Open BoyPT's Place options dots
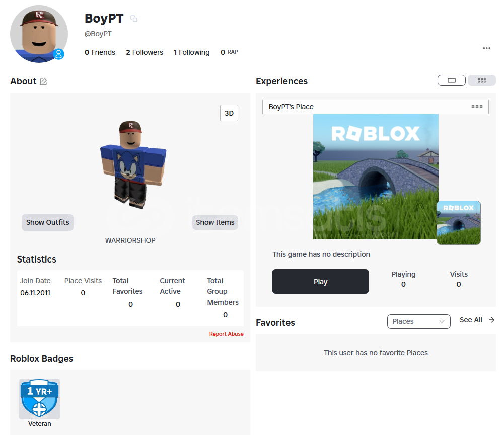Viewport: 504px width, 435px height. click(x=477, y=106)
